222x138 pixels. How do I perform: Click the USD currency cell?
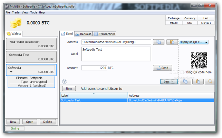(190, 23)
